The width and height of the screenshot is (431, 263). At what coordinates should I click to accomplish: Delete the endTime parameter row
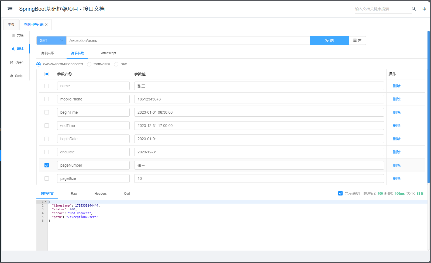pyautogui.click(x=397, y=126)
